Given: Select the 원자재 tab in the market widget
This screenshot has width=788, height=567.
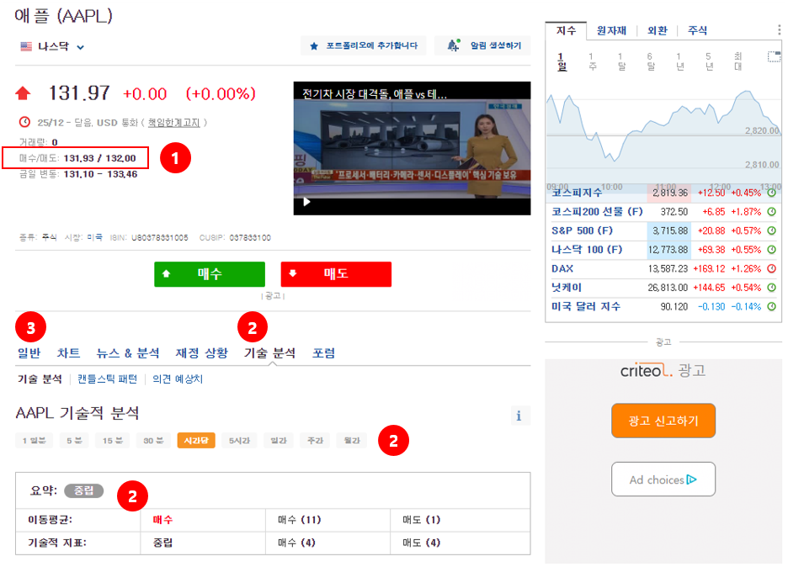Looking at the screenshot, I should pyautogui.click(x=611, y=30).
